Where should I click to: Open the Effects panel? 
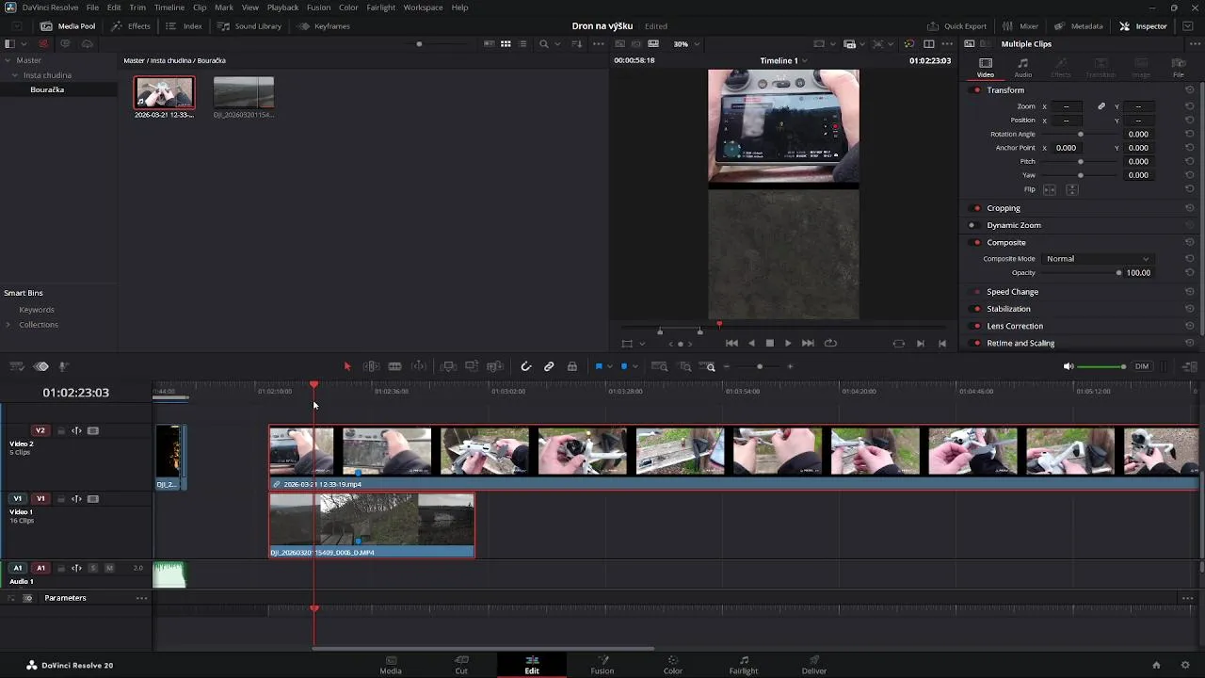pos(132,26)
